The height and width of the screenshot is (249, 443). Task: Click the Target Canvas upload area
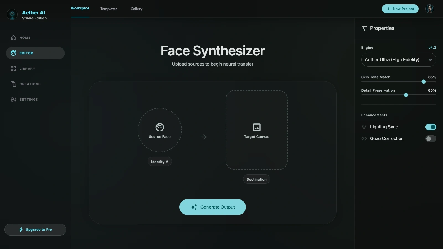[257, 130]
